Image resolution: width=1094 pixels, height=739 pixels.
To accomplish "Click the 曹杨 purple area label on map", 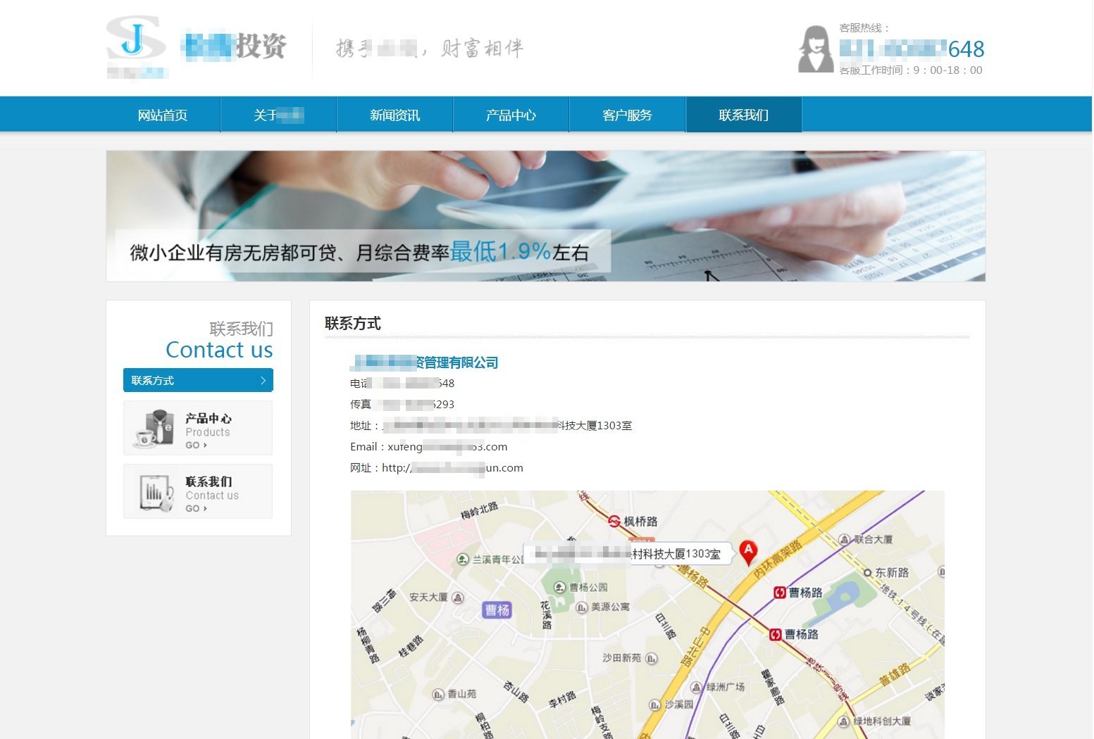I will [x=497, y=610].
